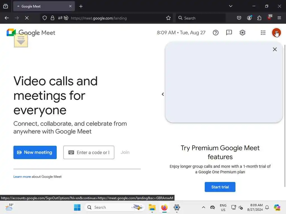
Task: Open the network and volume tray icons
Action: (237, 207)
